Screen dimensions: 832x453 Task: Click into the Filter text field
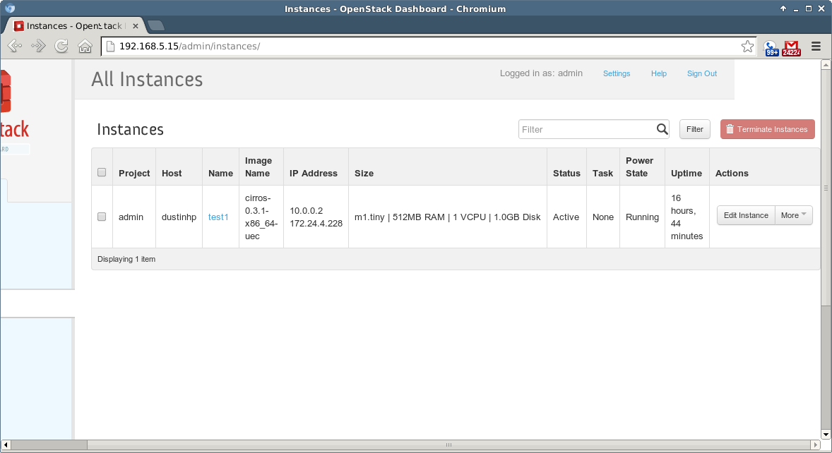click(586, 129)
